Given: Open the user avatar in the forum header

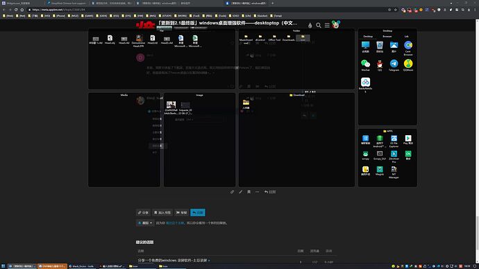Looking at the screenshot, I should click(x=336, y=25).
